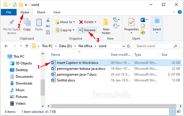The width and height of the screenshot is (184, 116).
Task: Open the Move to dropdown
Action: point(65,22)
